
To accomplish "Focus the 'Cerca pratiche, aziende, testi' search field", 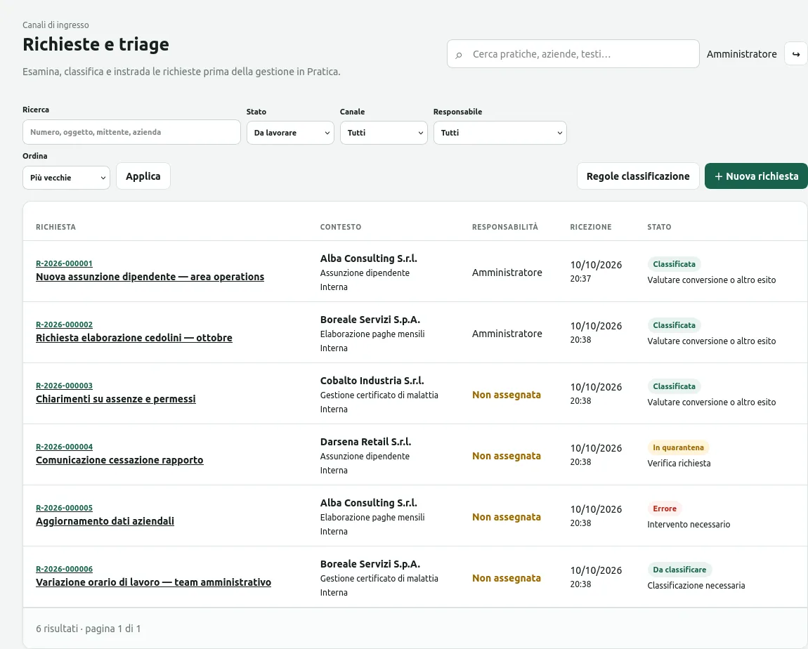I will (x=573, y=54).
